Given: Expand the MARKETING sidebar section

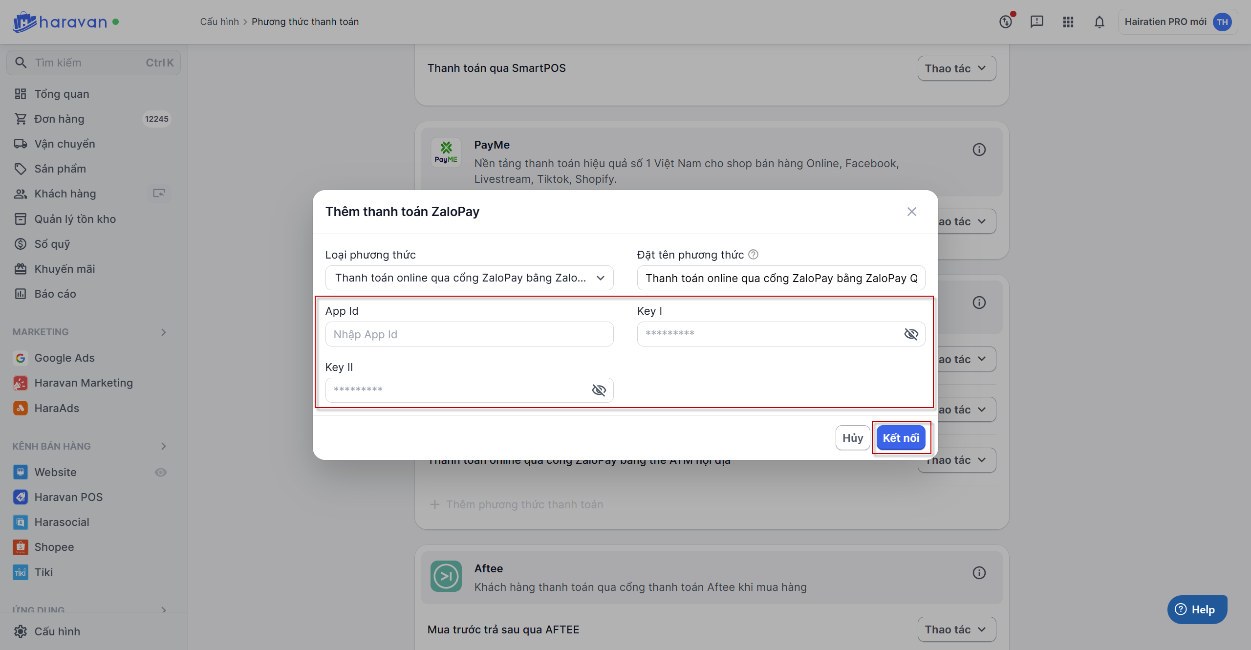Looking at the screenshot, I should pos(164,332).
